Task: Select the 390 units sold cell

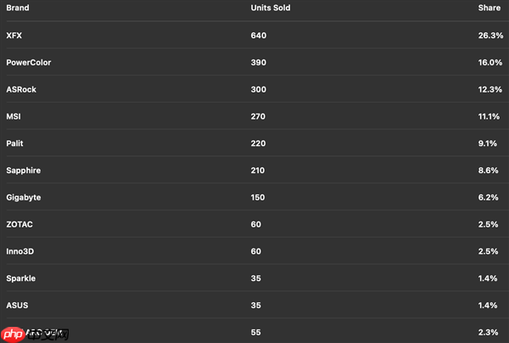Action: [259, 62]
